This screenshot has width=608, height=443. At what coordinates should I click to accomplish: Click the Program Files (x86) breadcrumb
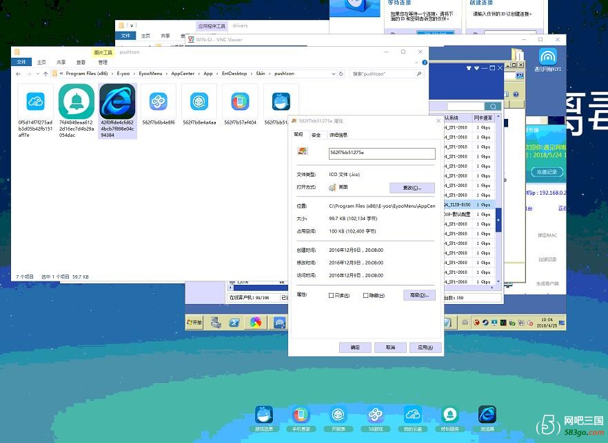87,74
